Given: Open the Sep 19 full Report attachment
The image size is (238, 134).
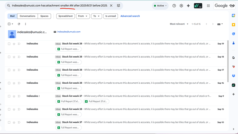Looking at the screenshot, I should click(x=68, y=49).
